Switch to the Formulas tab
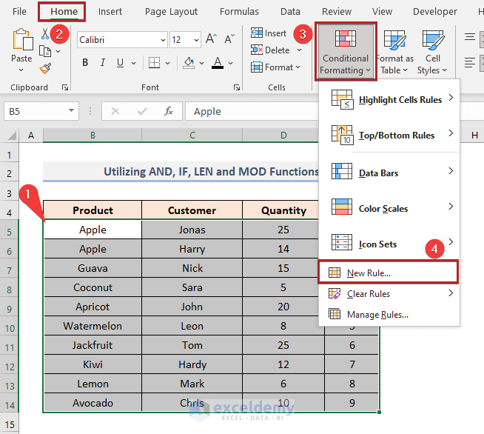484x434 pixels. pos(239,11)
